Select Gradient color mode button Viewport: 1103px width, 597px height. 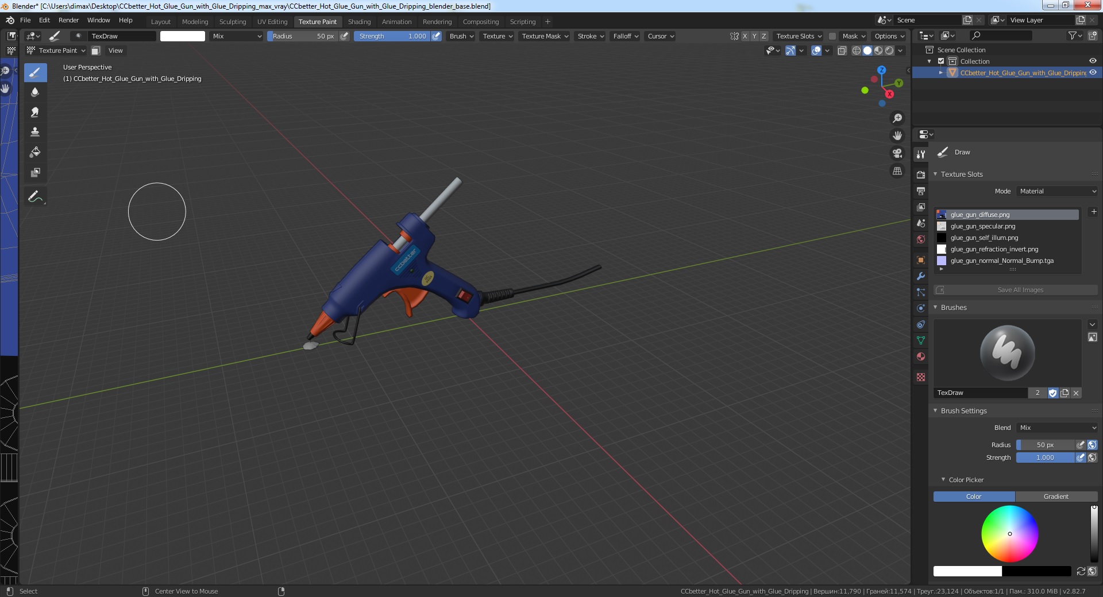(x=1056, y=497)
